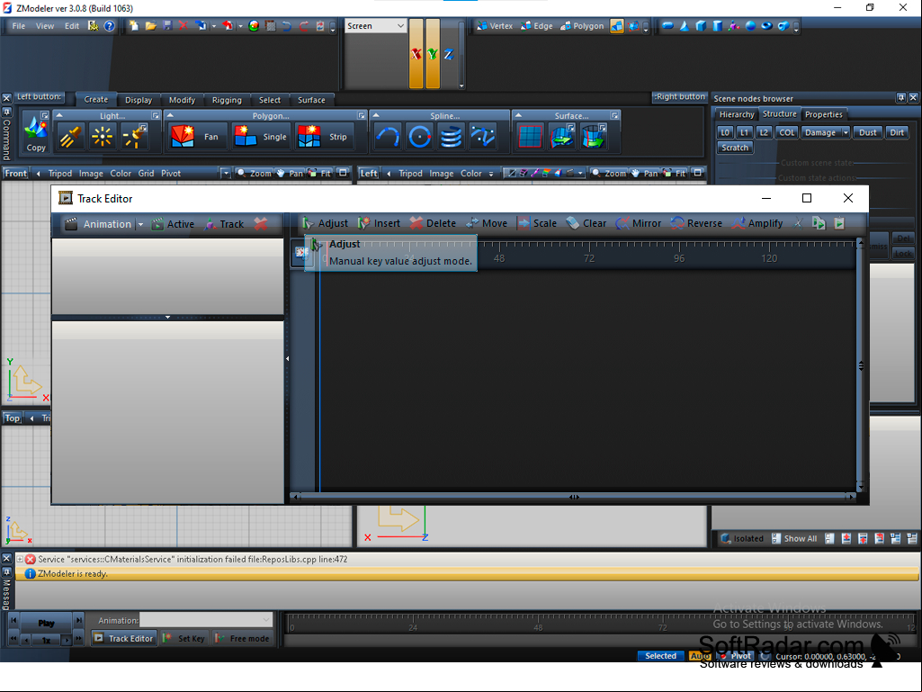Click the Amplify button
Viewport: 922px width, 692px height.
tap(758, 223)
